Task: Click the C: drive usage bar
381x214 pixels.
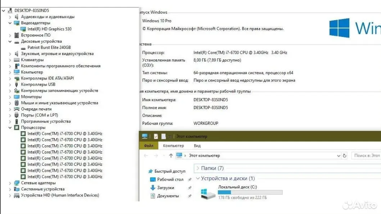Action: tap(250, 192)
